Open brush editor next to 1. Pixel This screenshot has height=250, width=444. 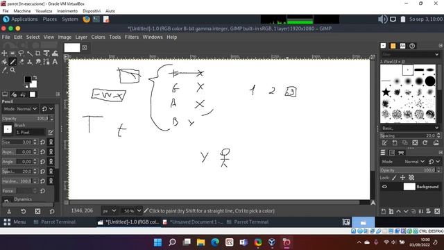tap(51, 132)
